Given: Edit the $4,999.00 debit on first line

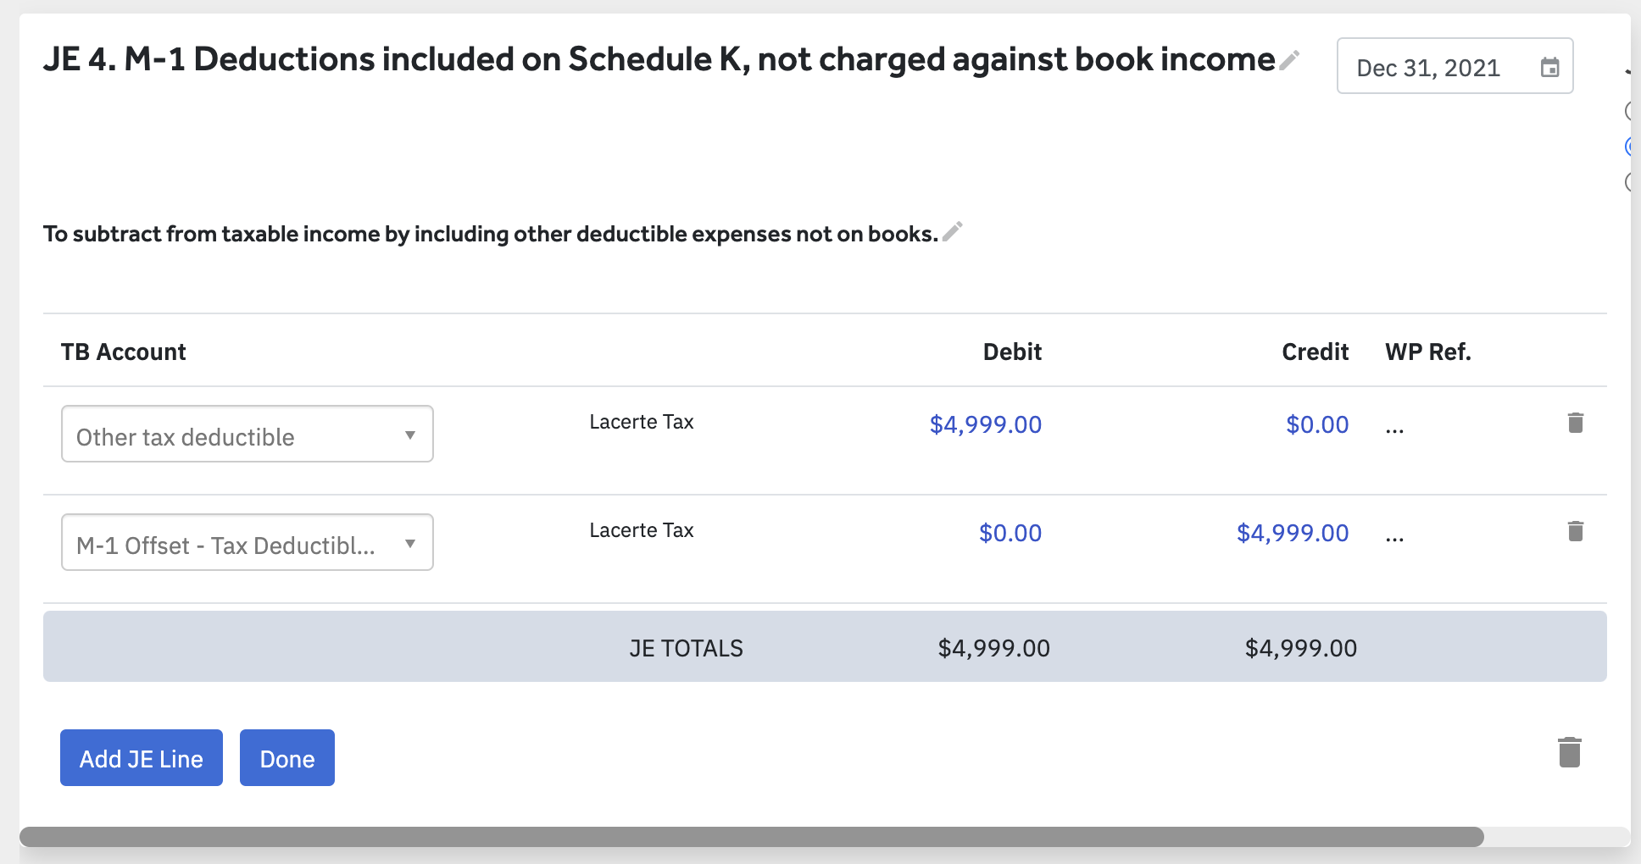Looking at the screenshot, I should (985, 424).
